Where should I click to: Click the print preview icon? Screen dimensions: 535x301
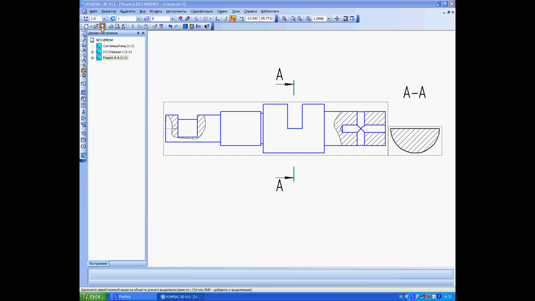(117, 26)
